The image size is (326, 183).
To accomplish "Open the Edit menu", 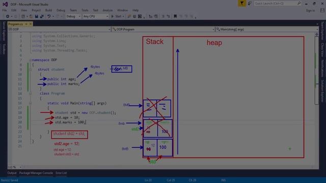I will (14, 10).
